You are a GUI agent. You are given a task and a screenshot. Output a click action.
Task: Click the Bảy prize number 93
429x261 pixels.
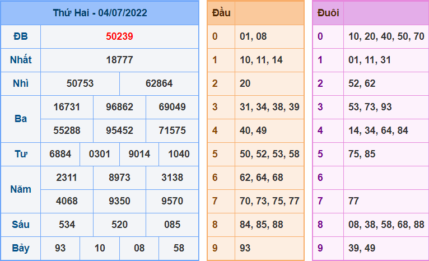click(60, 248)
